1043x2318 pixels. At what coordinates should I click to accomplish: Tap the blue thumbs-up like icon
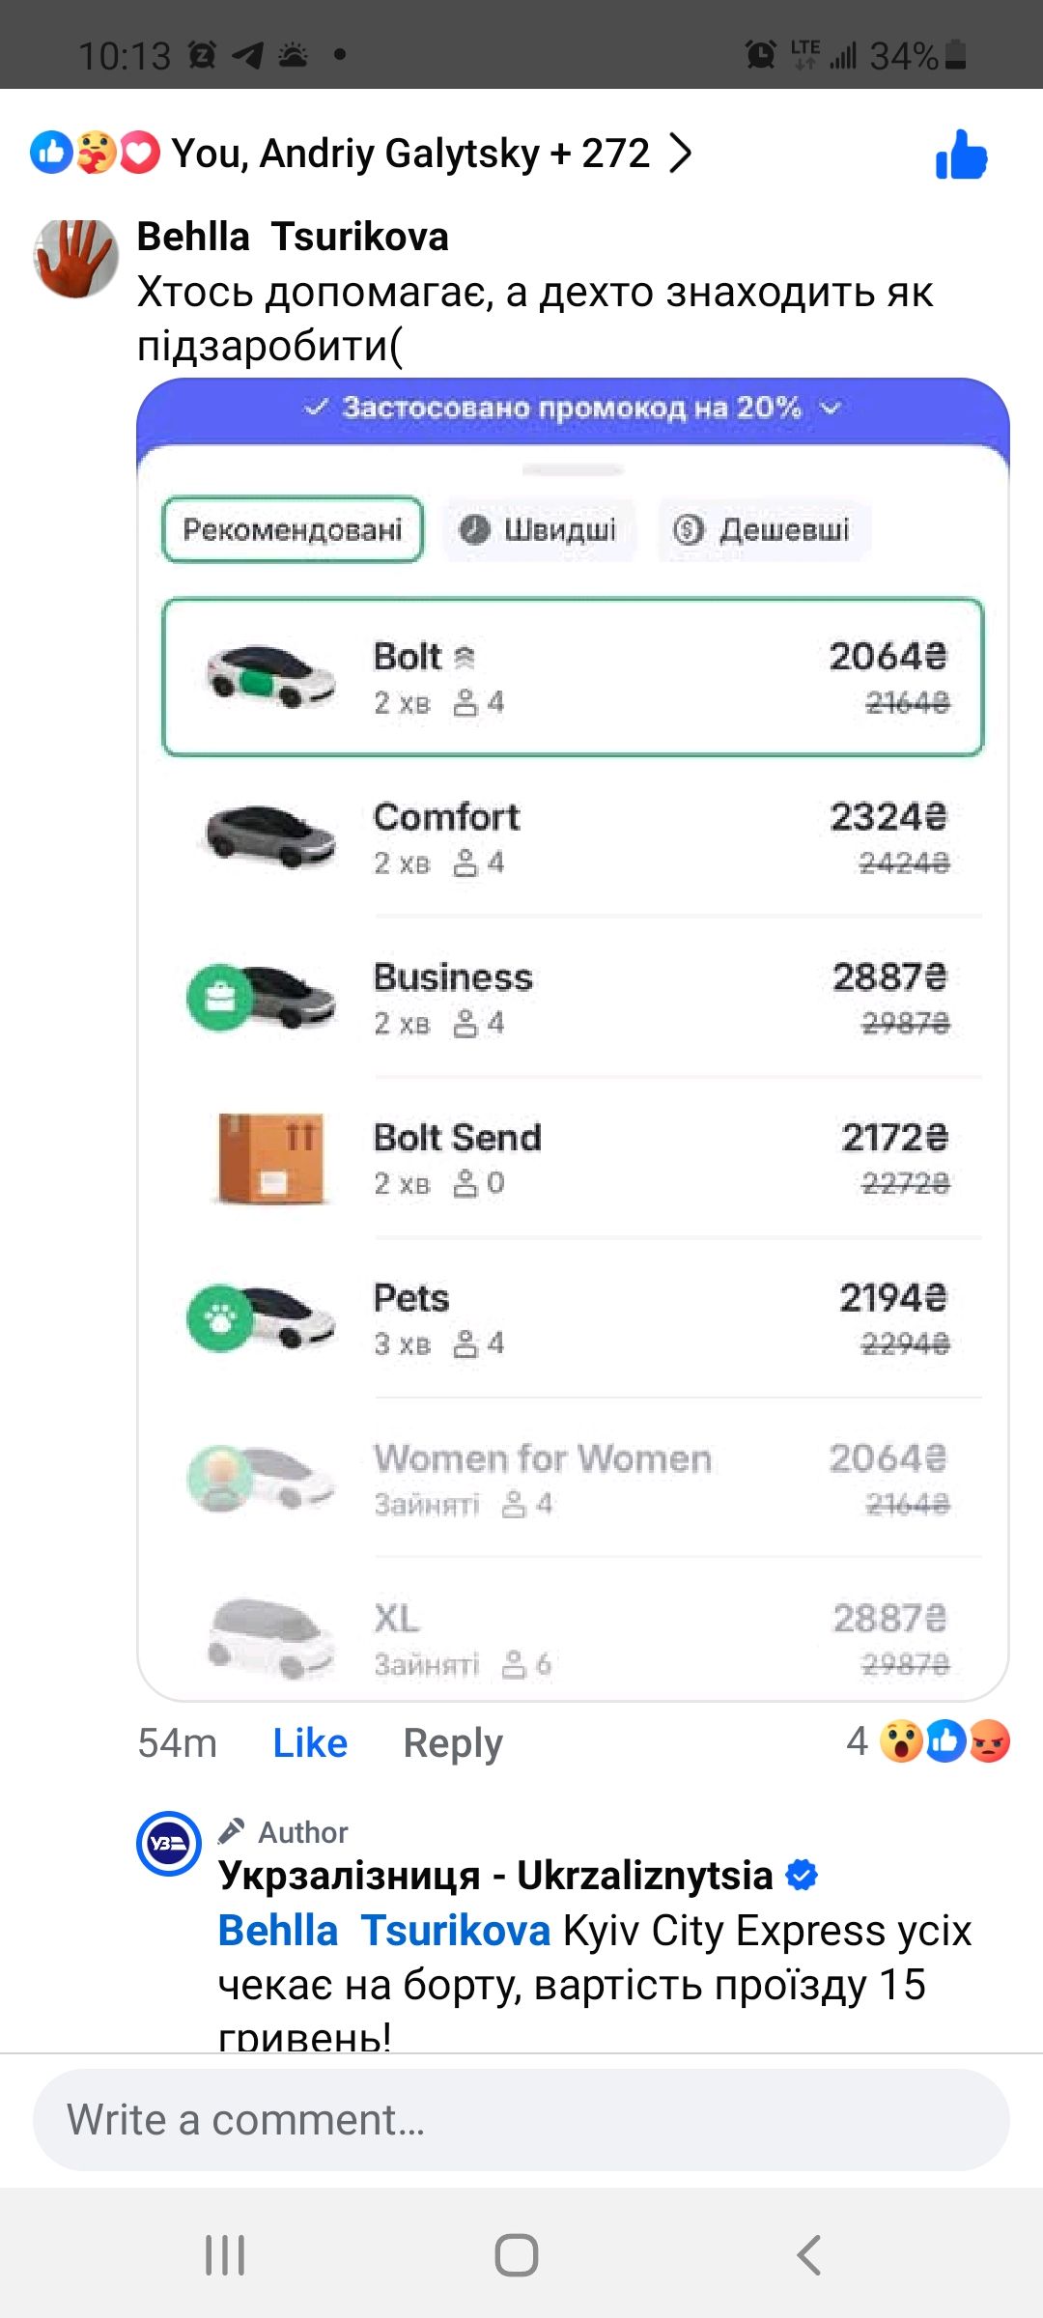click(x=961, y=155)
